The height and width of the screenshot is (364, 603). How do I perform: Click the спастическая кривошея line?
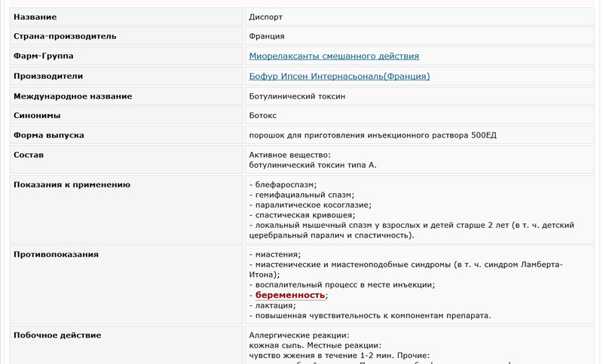pyautogui.click(x=302, y=215)
